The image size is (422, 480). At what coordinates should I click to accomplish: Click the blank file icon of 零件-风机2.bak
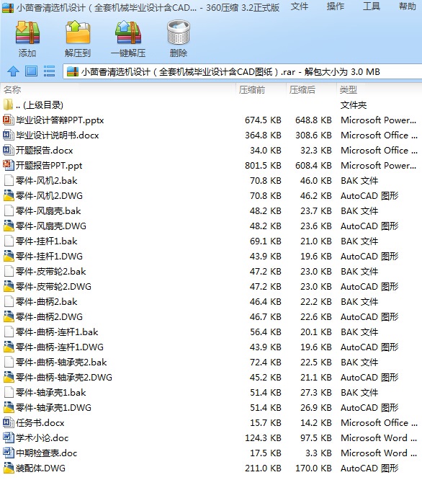click(9, 181)
